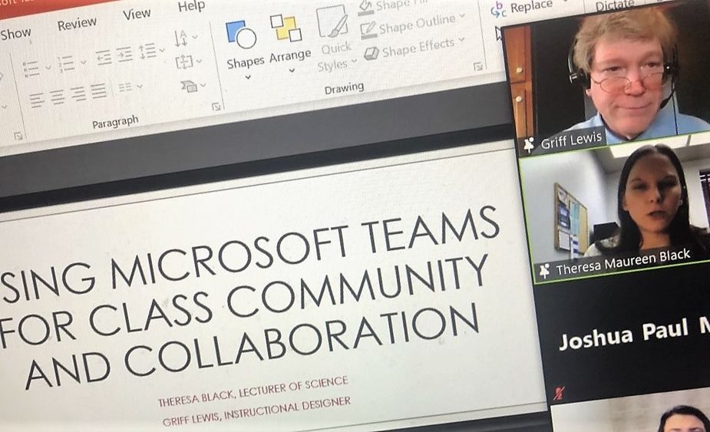Click the Shape Outline text label
This screenshot has height=432, width=710.
[x=417, y=24]
